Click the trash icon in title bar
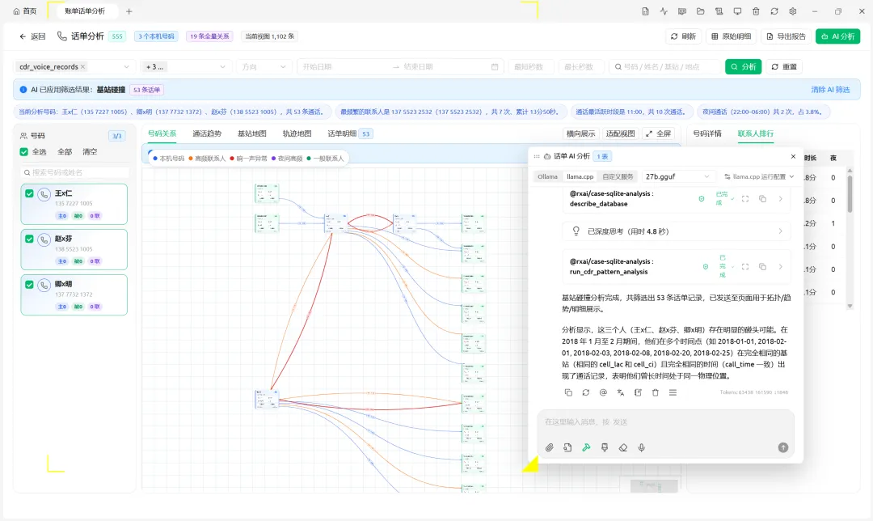 (x=756, y=11)
